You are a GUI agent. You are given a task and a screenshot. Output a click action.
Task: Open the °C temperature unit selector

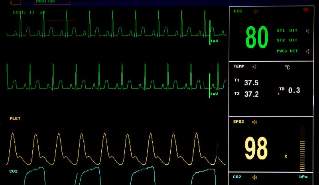(x=287, y=67)
